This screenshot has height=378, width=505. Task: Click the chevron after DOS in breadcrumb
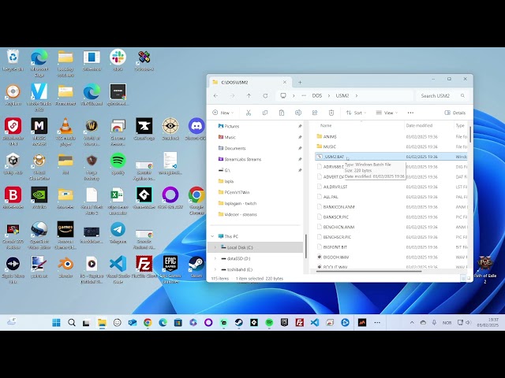pyautogui.click(x=329, y=96)
